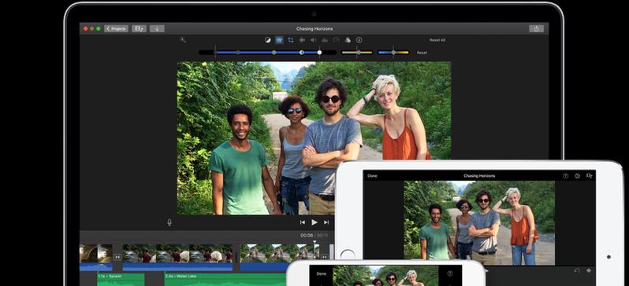Click Reset All adjustments
629x286 pixels.
pyautogui.click(x=437, y=40)
